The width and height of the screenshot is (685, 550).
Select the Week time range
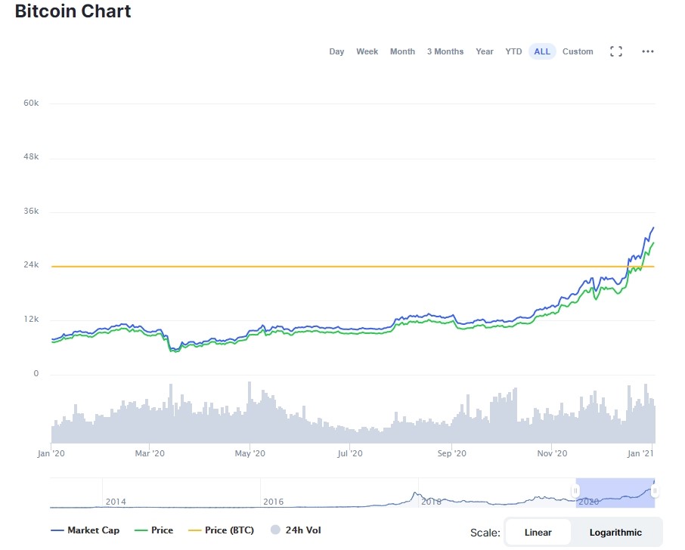tap(367, 51)
